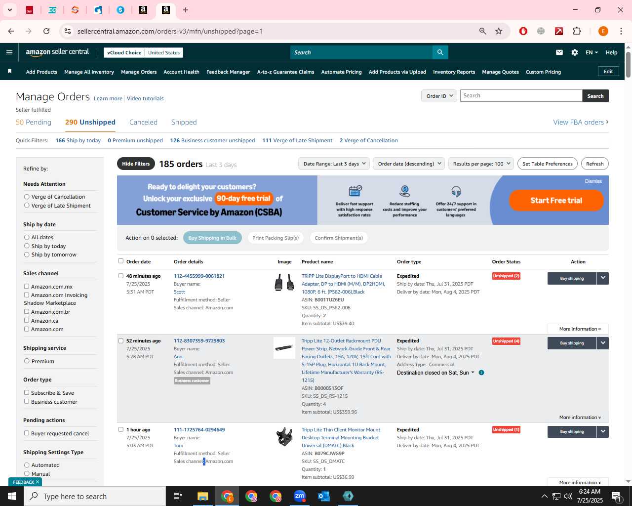This screenshot has height=506, width=632.
Task: Click the Hide Filters button
Action: pyautogui.click(x=136, y=164)
